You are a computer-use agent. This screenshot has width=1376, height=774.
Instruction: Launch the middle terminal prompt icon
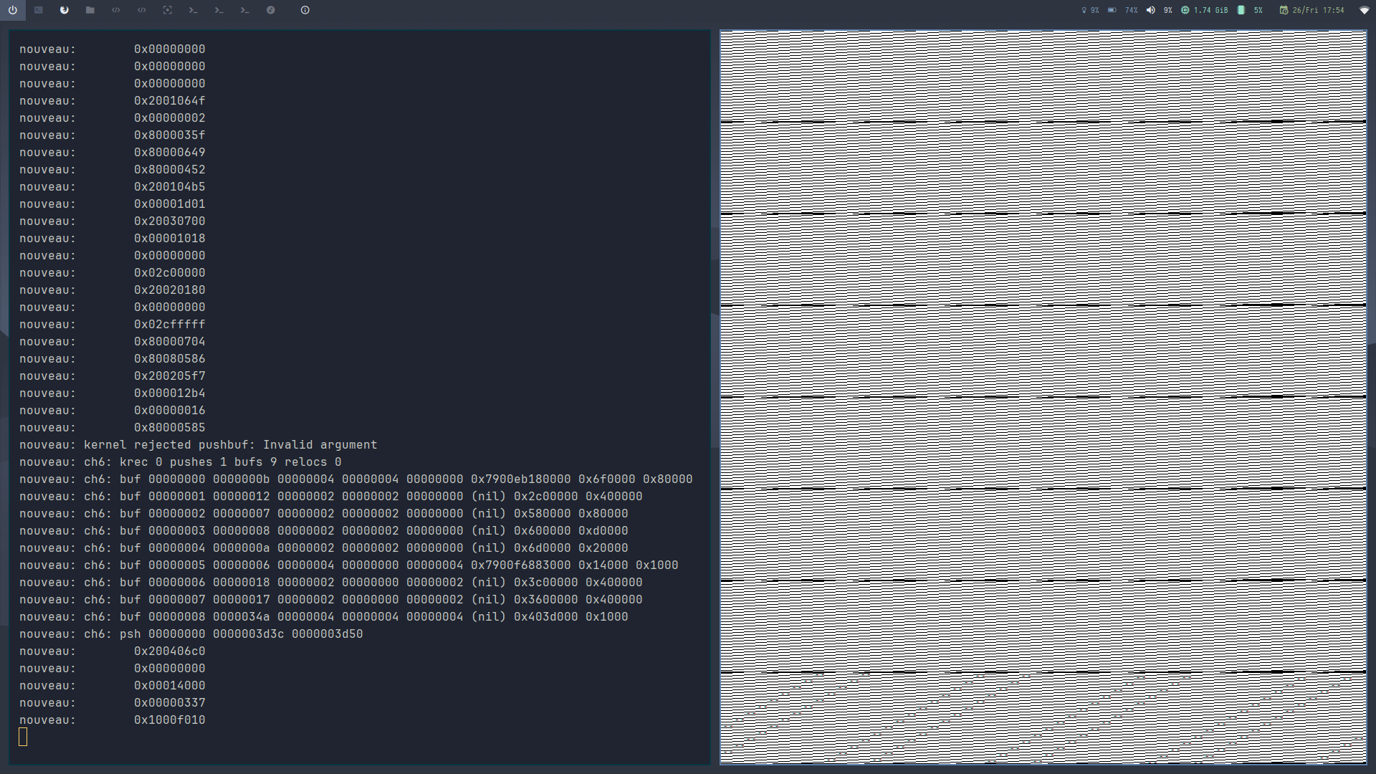coord(219,10)
